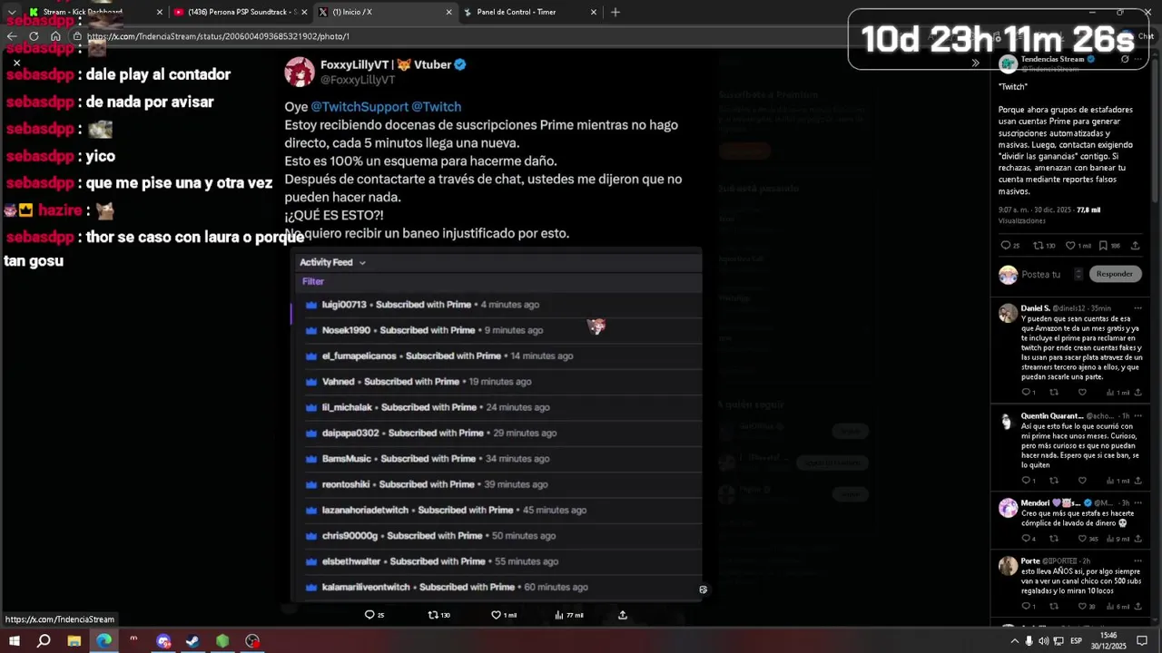Repost icon below the photo

click(x=433, y=615)
